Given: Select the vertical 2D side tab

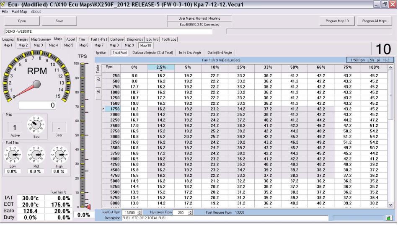Looking at the screenshot, I should coord(98,80).
